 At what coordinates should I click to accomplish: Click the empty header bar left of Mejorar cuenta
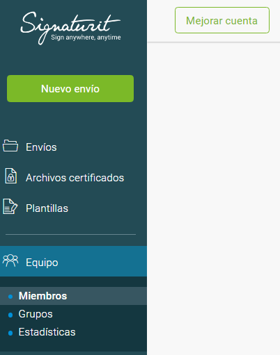coord(161,21)
